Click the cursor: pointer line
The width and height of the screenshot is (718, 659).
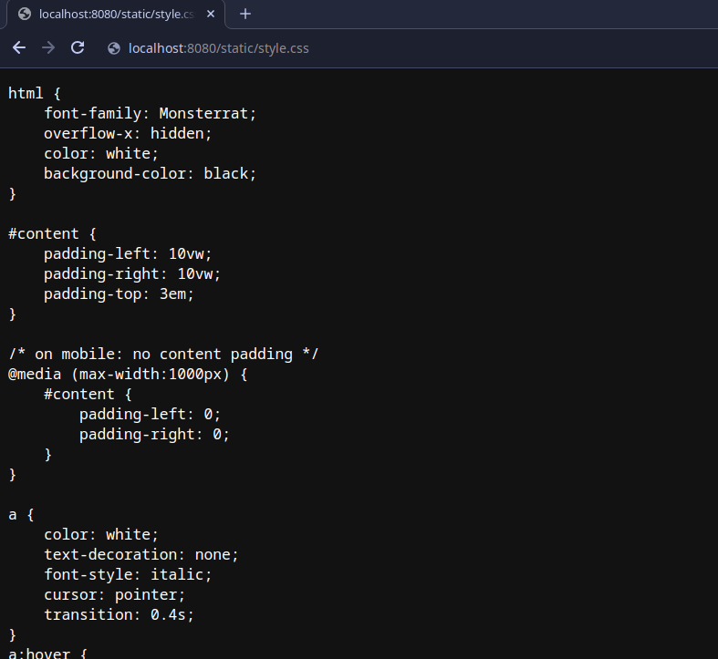pos(114,594)
